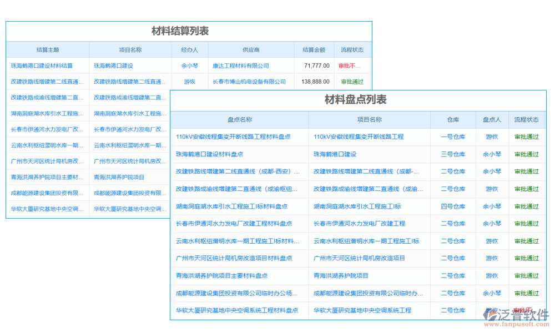Sort by the 结算主题 column header
This screenshot has height=333, width=555.
[48, 49]
